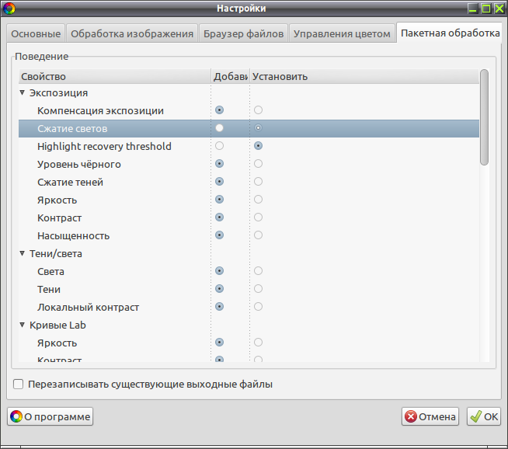This screenshot has width=508, height=449.
Task: Select Установить radio for Компенсация экспозиции
Action: pos(258,110)
